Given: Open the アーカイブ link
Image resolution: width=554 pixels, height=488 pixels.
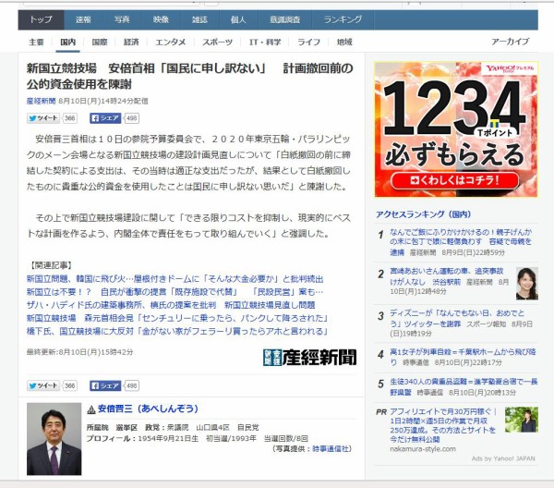Looking at the screenshot, I should click(x=510, y=43).
